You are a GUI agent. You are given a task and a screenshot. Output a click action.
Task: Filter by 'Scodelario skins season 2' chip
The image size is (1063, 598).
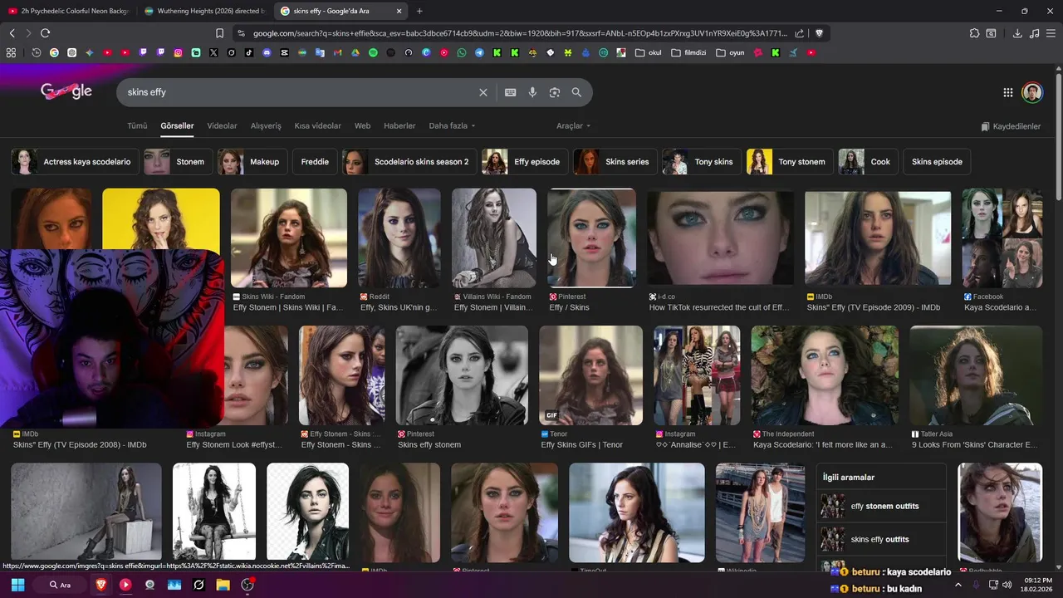(x=409, y=162)
